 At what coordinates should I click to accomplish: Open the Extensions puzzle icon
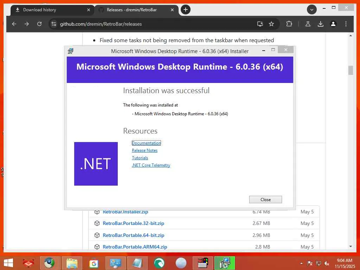pyautogui.click(x=289, y=24)
